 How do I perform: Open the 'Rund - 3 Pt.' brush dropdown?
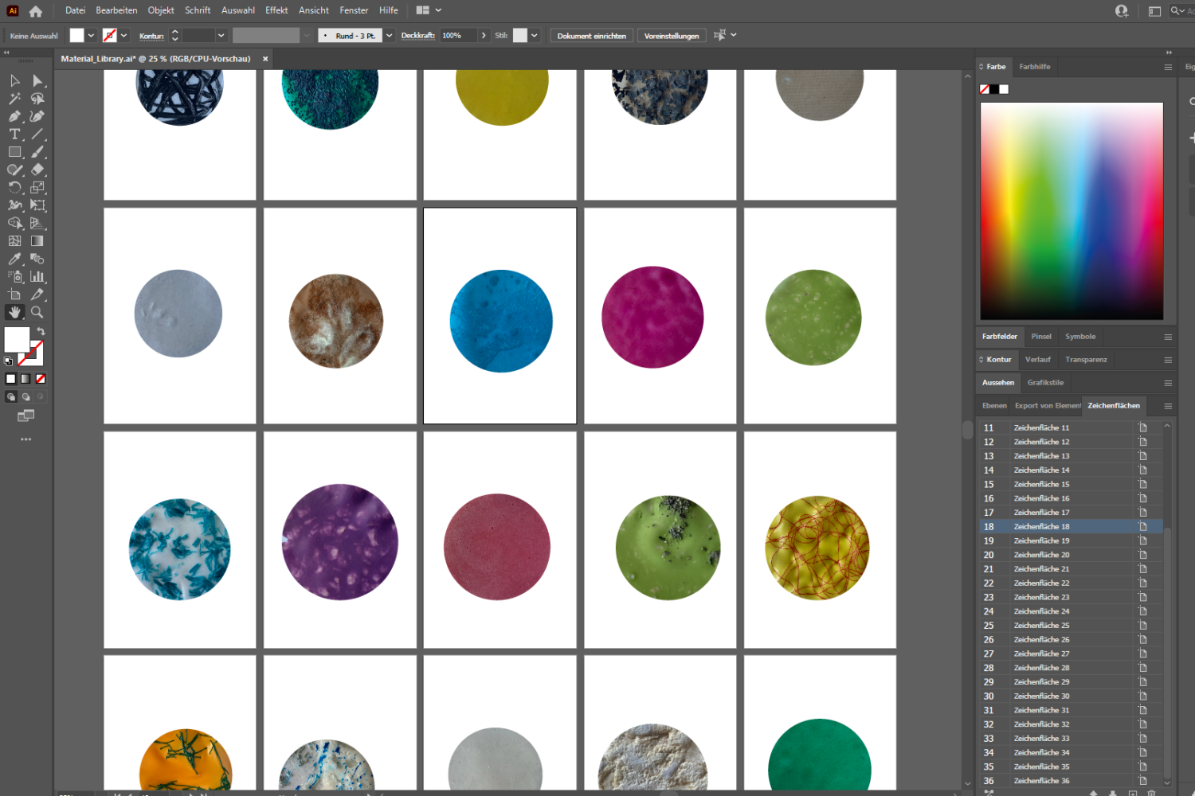pos(390,36)
